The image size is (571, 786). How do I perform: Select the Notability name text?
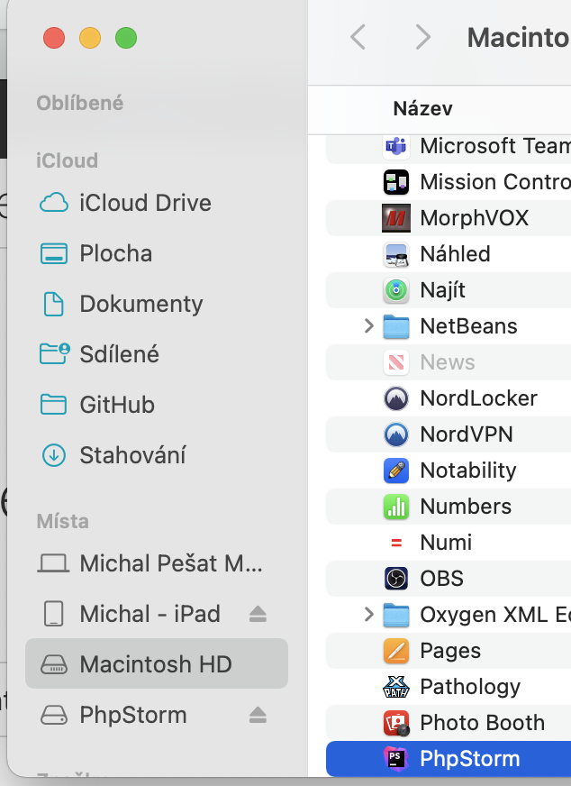[468, 471]
